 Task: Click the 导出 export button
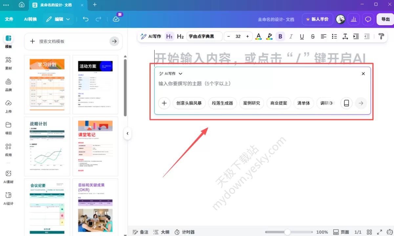[385, 19]
